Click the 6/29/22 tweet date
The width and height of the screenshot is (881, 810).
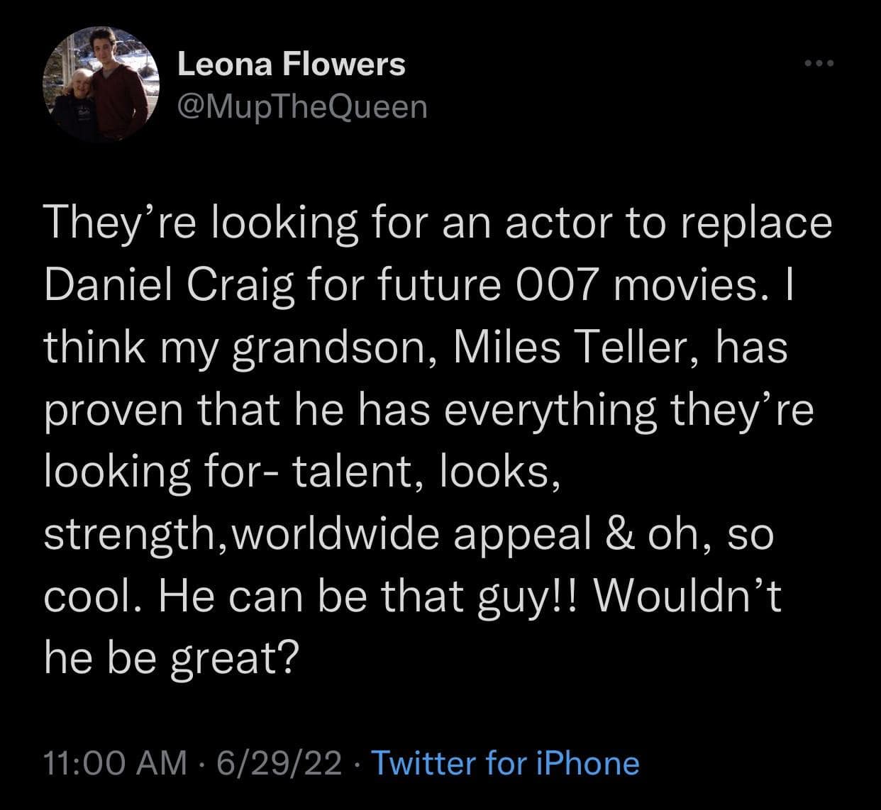tap(279, 763)
